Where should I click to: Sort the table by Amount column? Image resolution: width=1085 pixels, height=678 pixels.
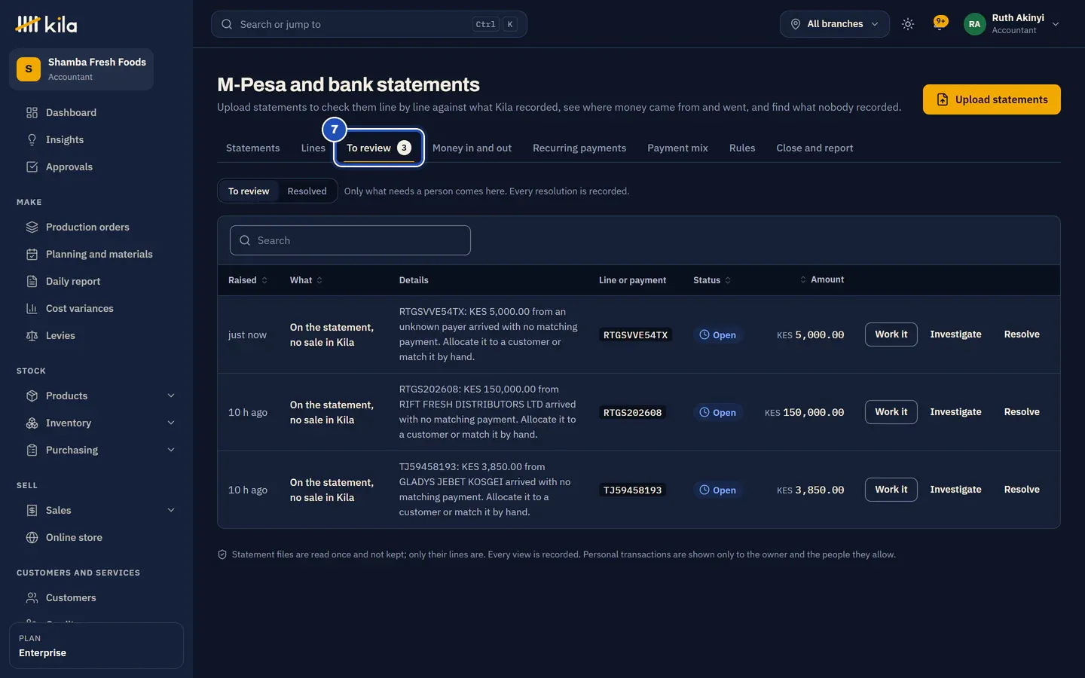pos(821,279)
